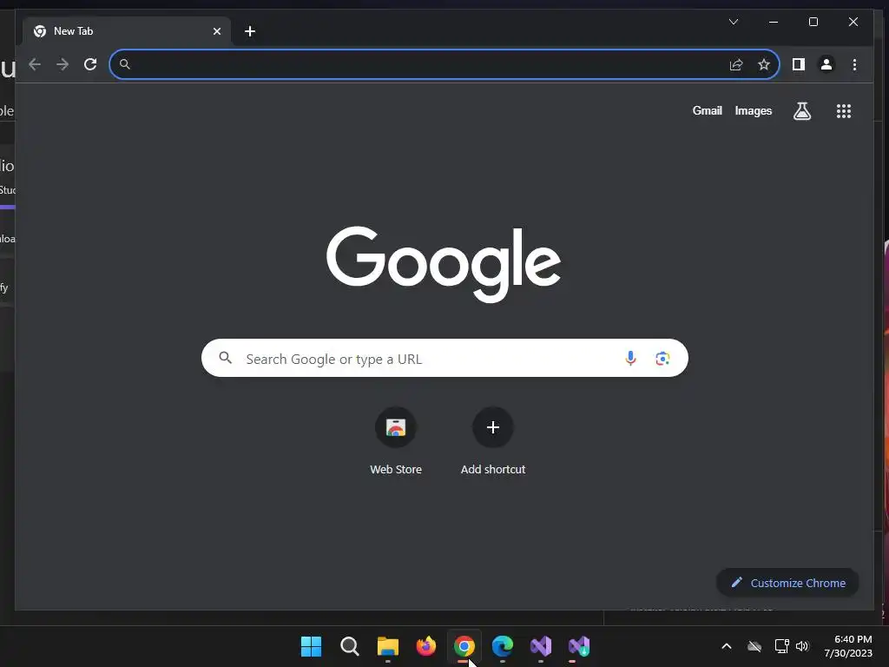Open a new tab with plus button

250,31
